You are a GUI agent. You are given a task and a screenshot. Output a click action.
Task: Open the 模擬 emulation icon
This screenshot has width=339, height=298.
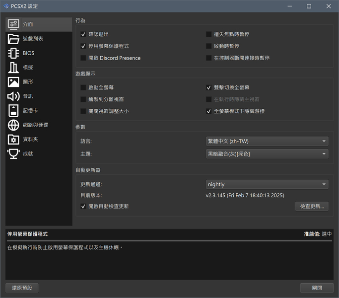tap(13, 68)
